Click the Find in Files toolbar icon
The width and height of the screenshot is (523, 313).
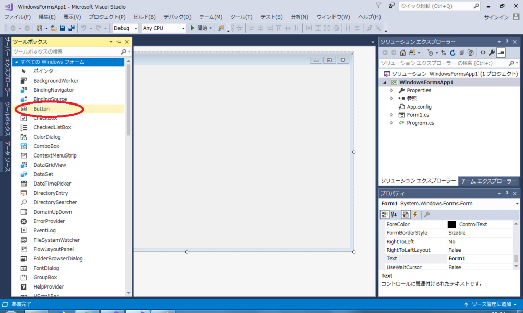[x=221, y=29]
